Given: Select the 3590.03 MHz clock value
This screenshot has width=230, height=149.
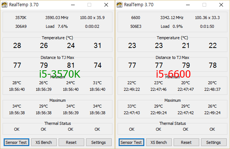Looking at the screenshot, I should click(57, 18).
